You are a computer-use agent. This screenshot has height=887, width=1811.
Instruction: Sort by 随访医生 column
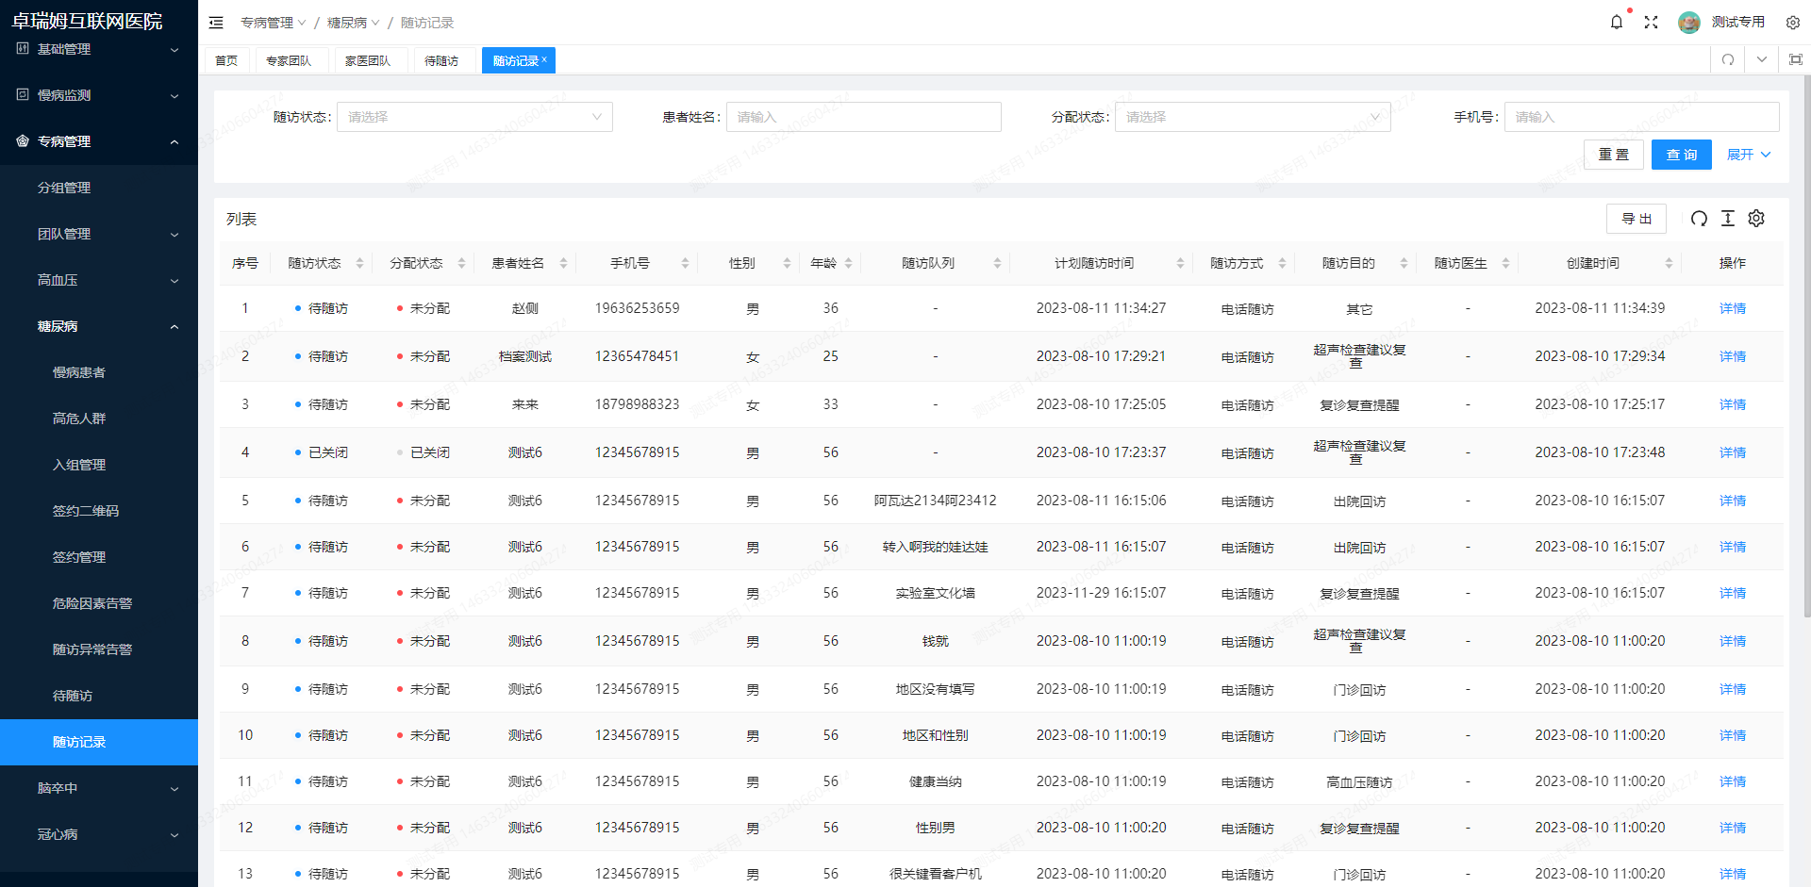coord(1505,263)
